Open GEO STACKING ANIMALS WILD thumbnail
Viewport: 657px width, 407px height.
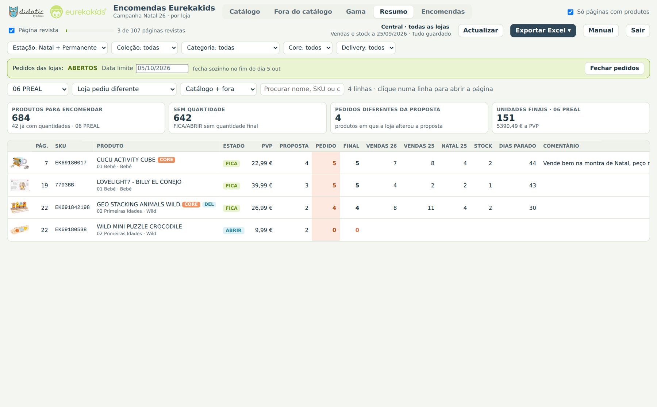pos(20,208)
